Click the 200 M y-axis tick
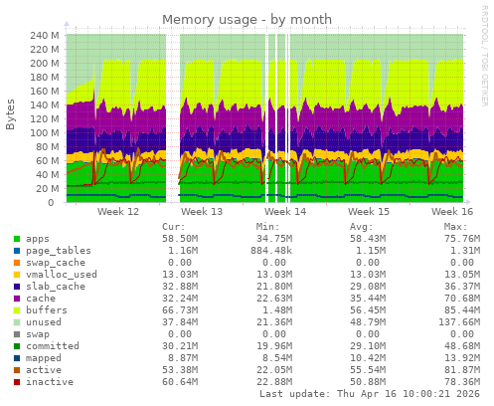 click(45, 63)
